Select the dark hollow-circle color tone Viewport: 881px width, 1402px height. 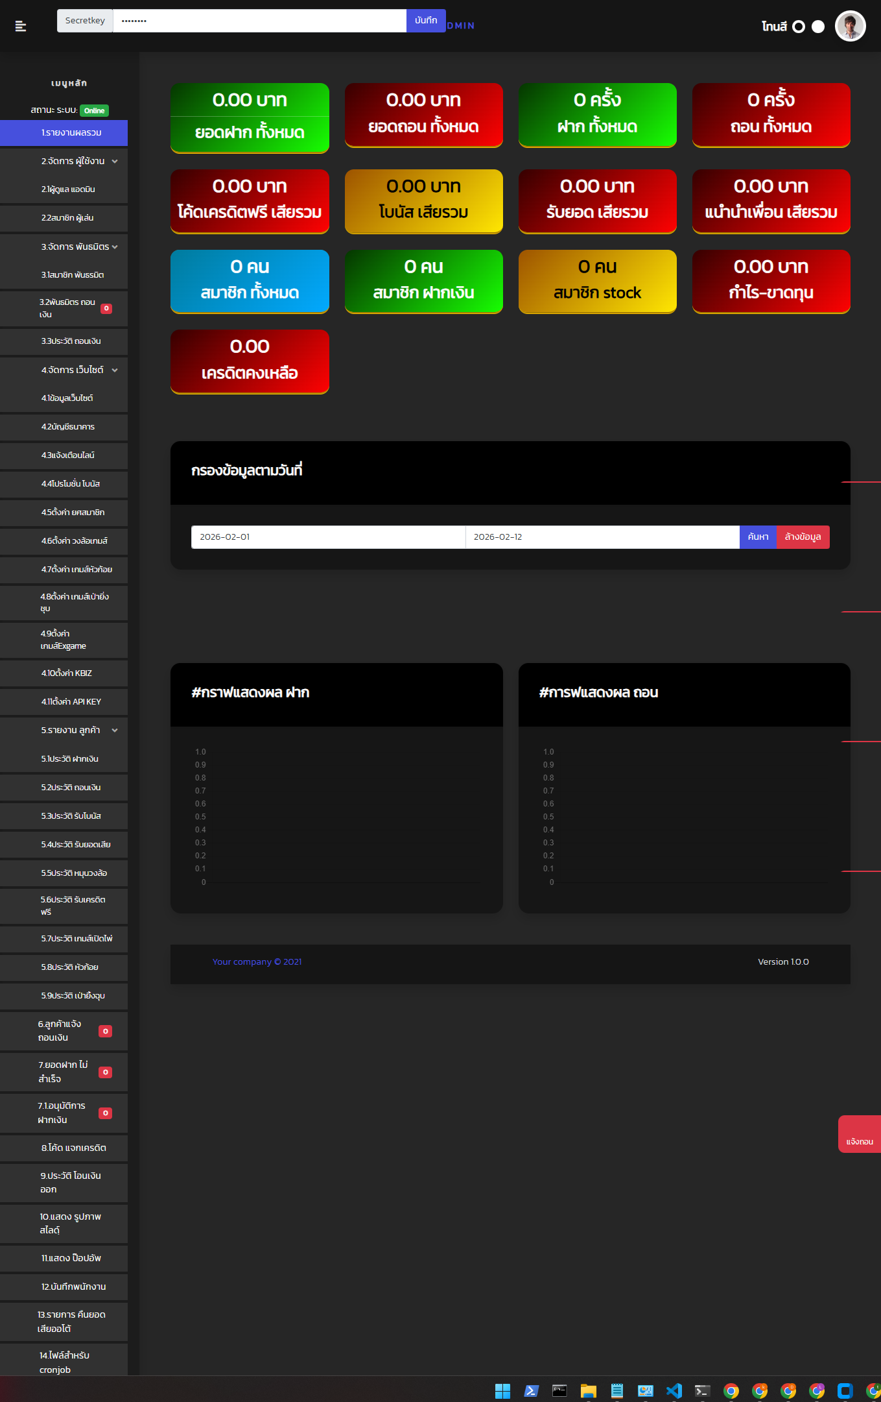point(799,27)
